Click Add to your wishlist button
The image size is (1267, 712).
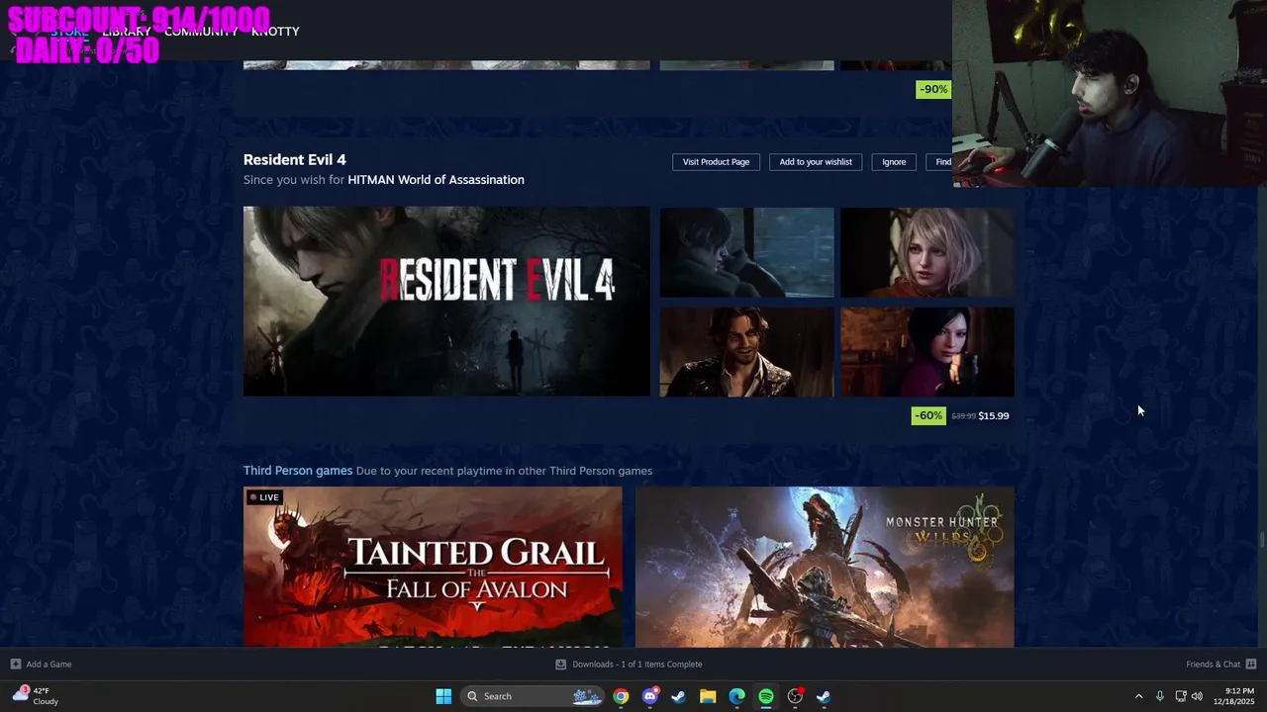point(816,162)
